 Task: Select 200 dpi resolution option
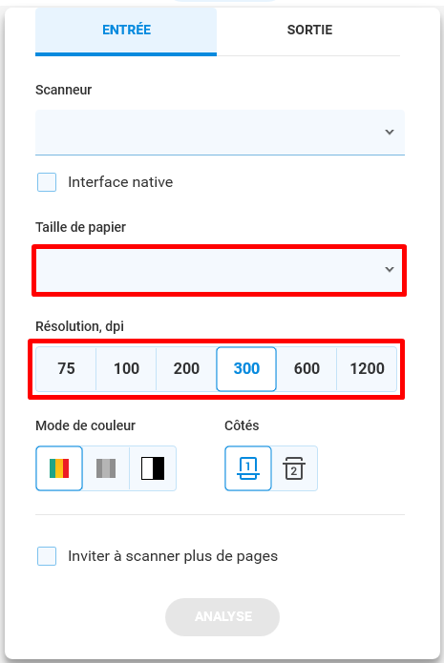(x=186, y=369)
